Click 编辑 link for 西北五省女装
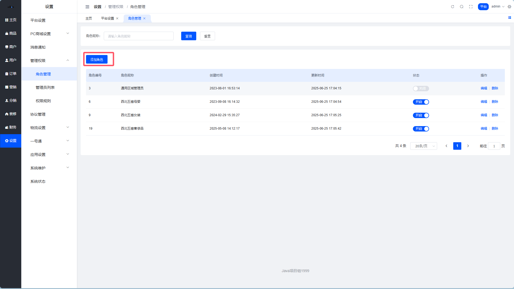The width and height of the screenshot is (514, 289). tap(484, 115)
